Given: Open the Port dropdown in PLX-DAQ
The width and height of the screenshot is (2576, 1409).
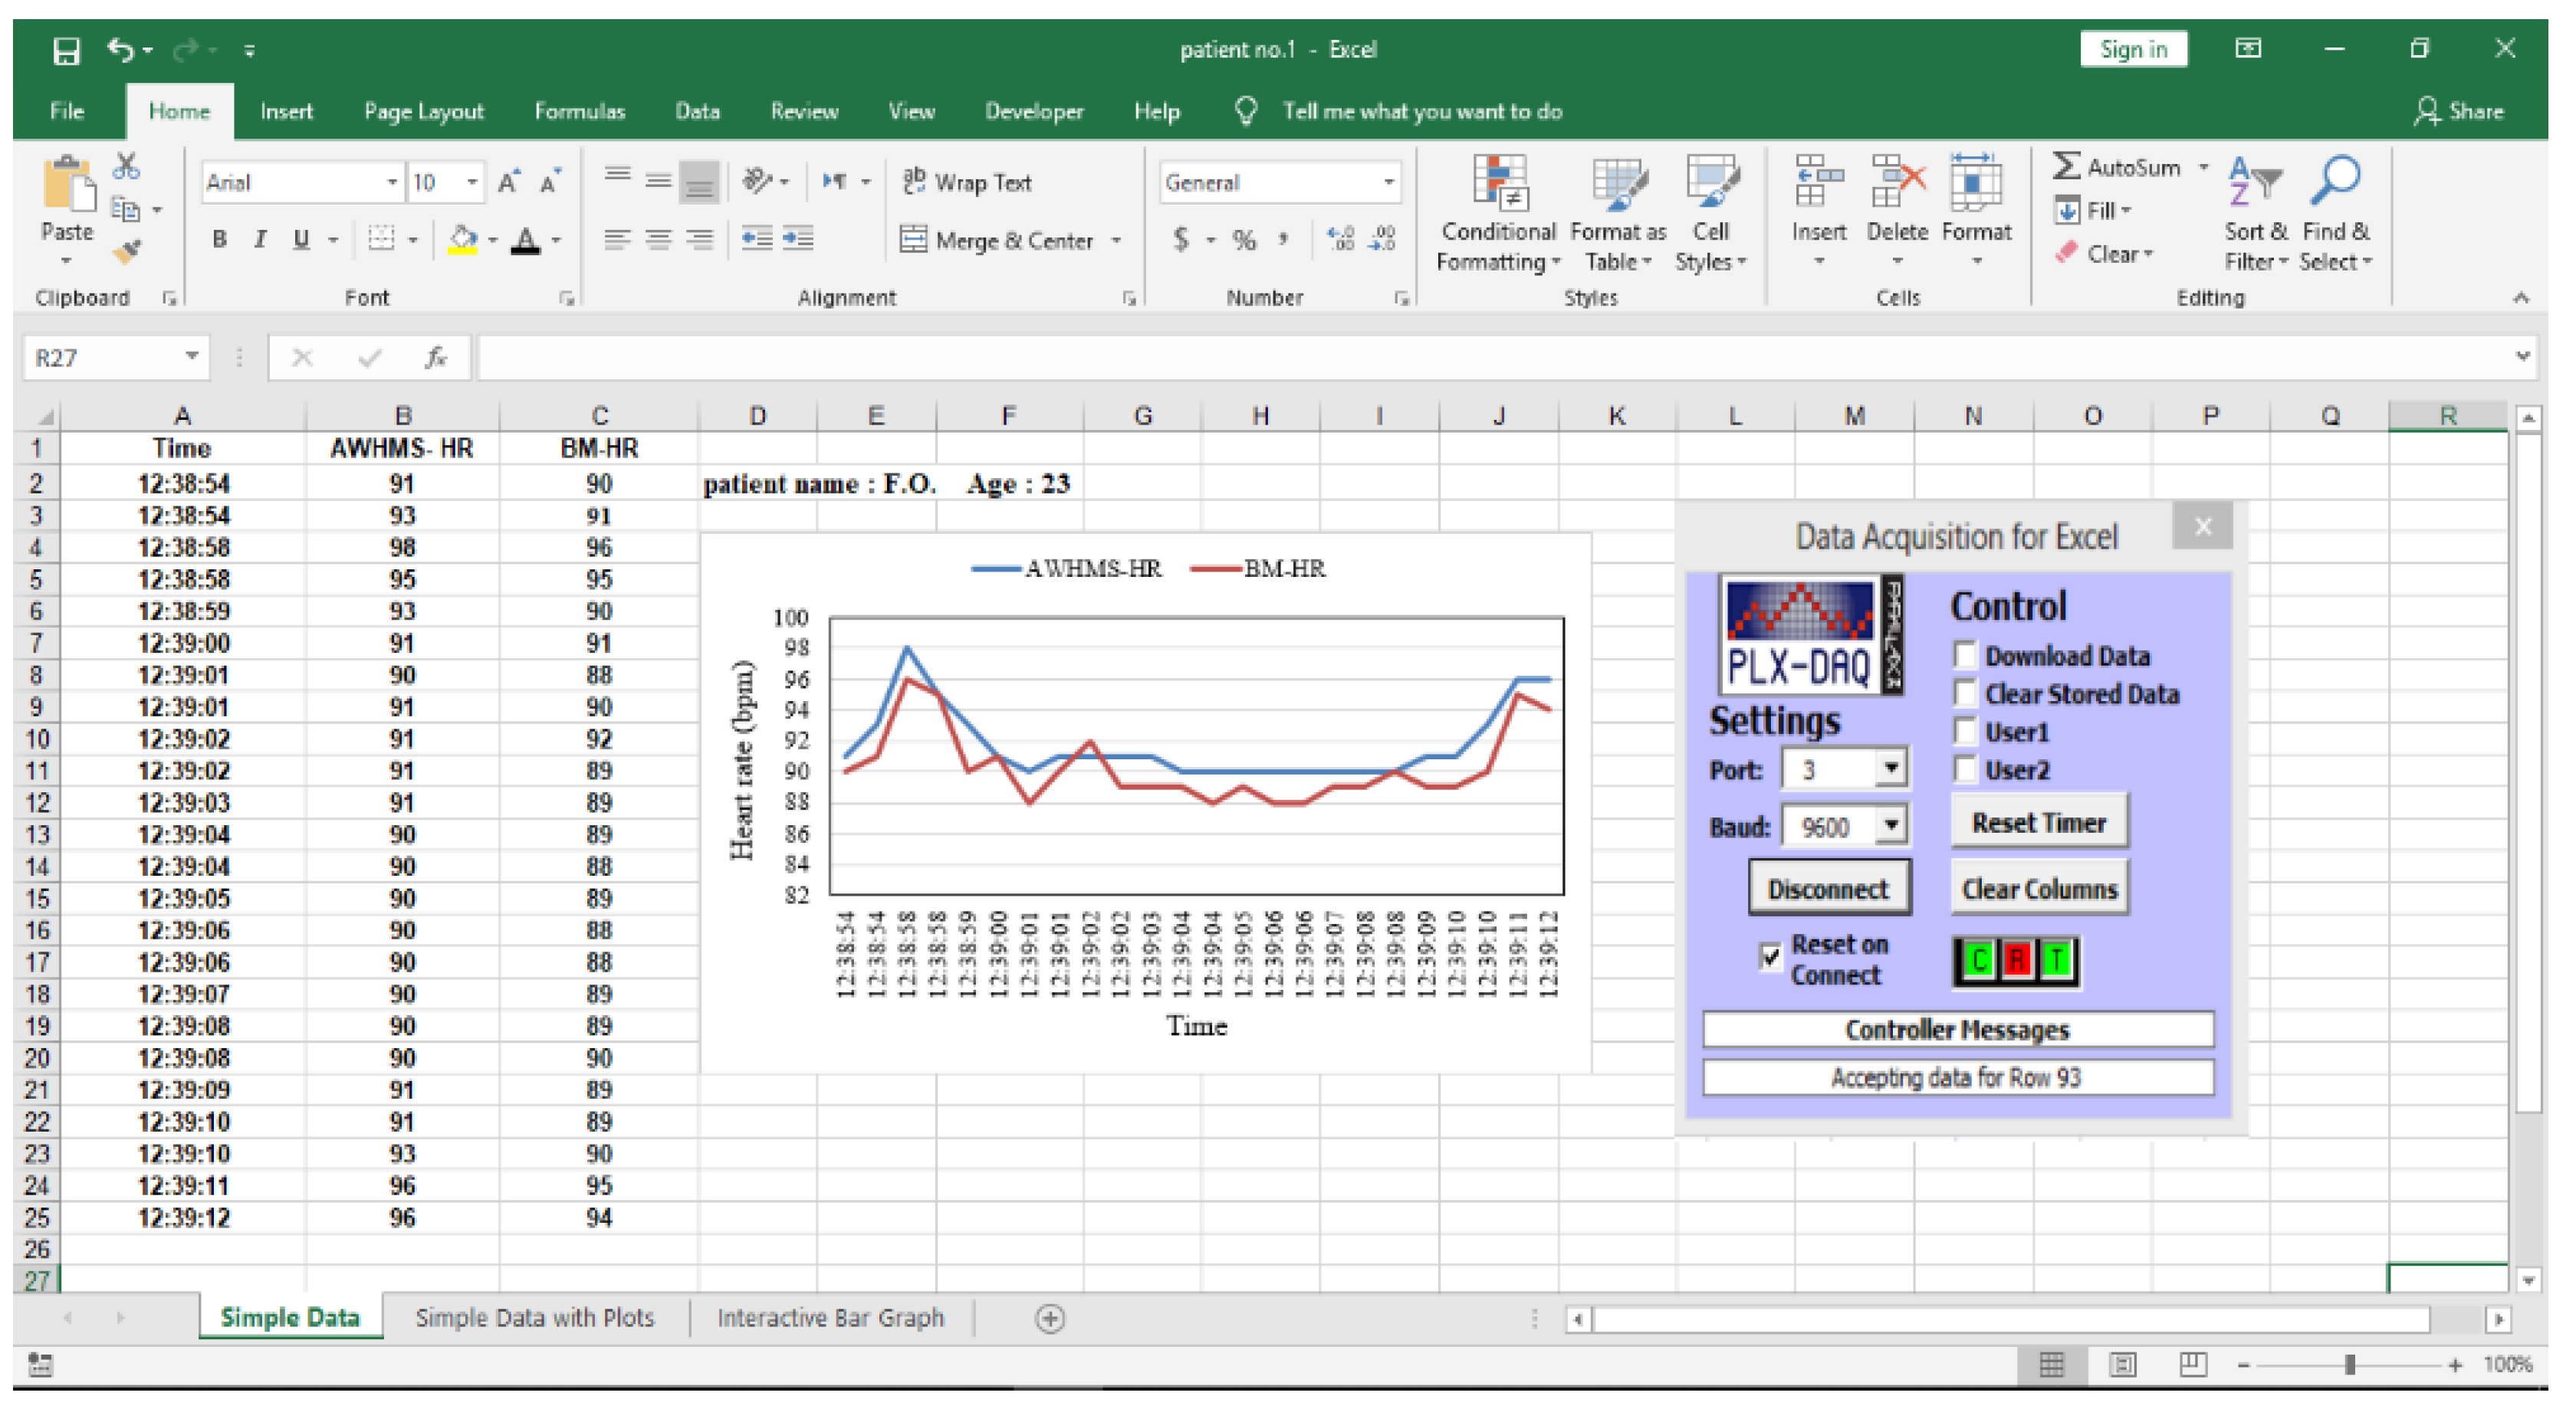Looking at the screenshot, I should pos(1890,768).
